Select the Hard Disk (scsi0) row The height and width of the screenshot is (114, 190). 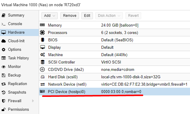point(115,77)
